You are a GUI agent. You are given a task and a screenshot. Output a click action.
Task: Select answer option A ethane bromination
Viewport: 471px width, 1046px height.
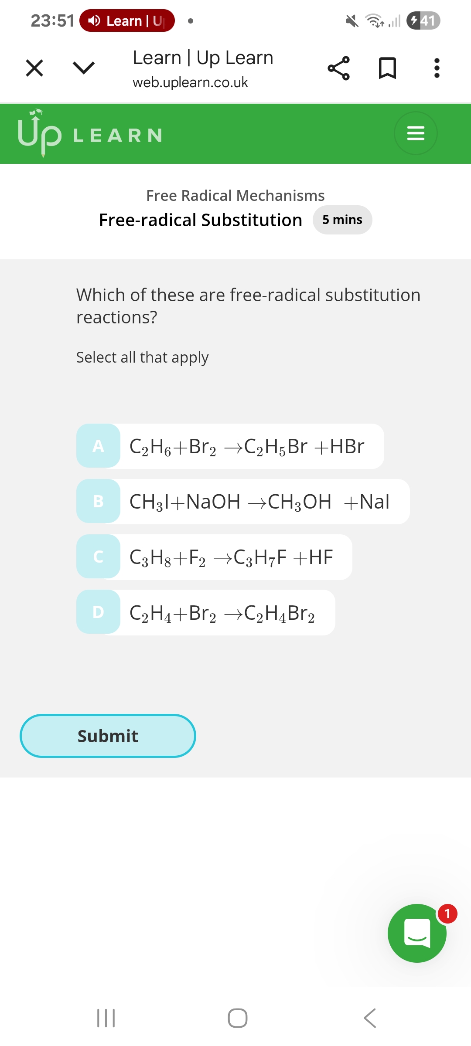coord(230,446)
